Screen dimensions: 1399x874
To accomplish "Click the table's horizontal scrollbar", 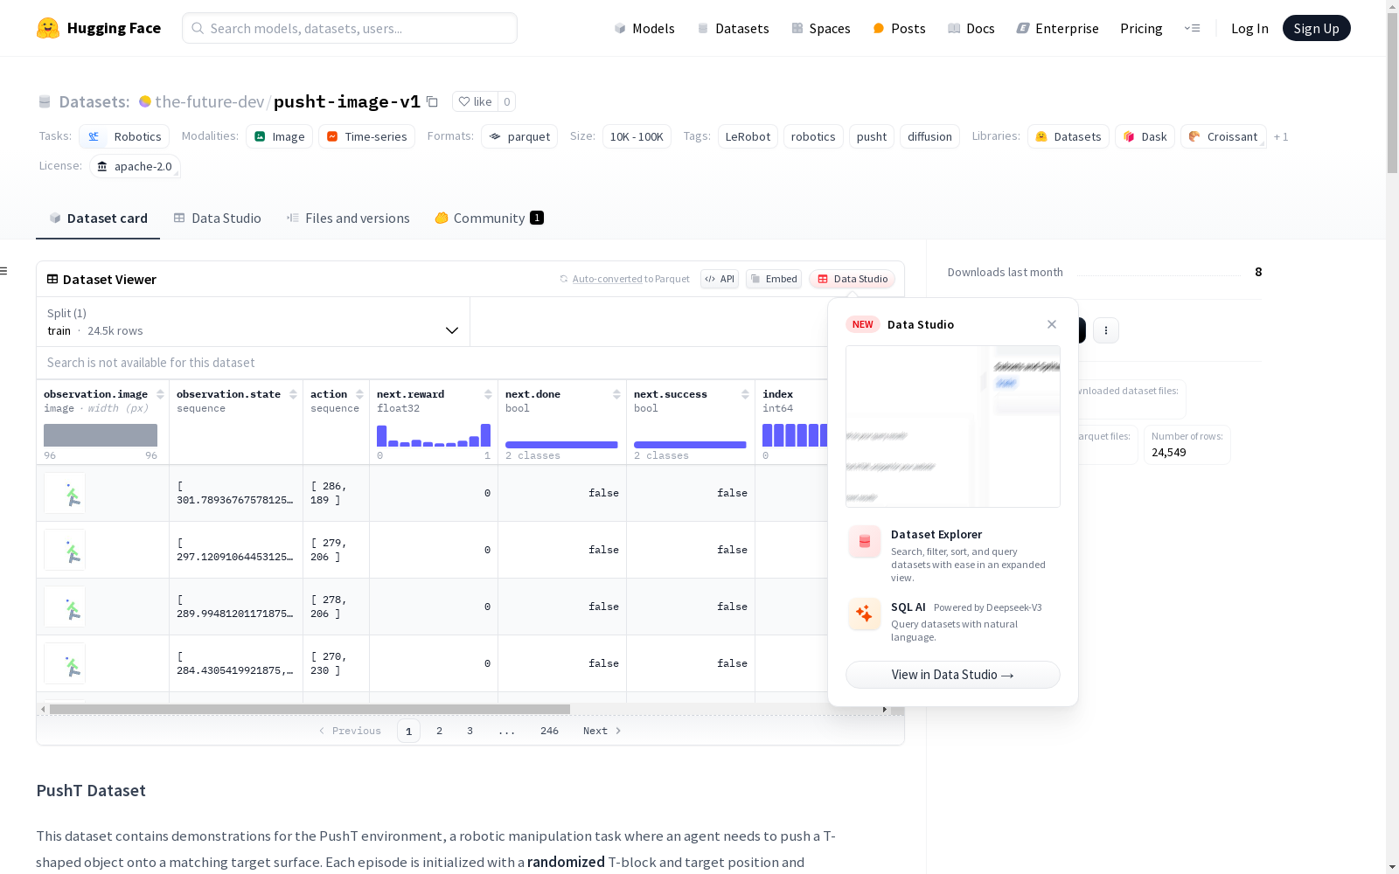I will pos(310,709).
